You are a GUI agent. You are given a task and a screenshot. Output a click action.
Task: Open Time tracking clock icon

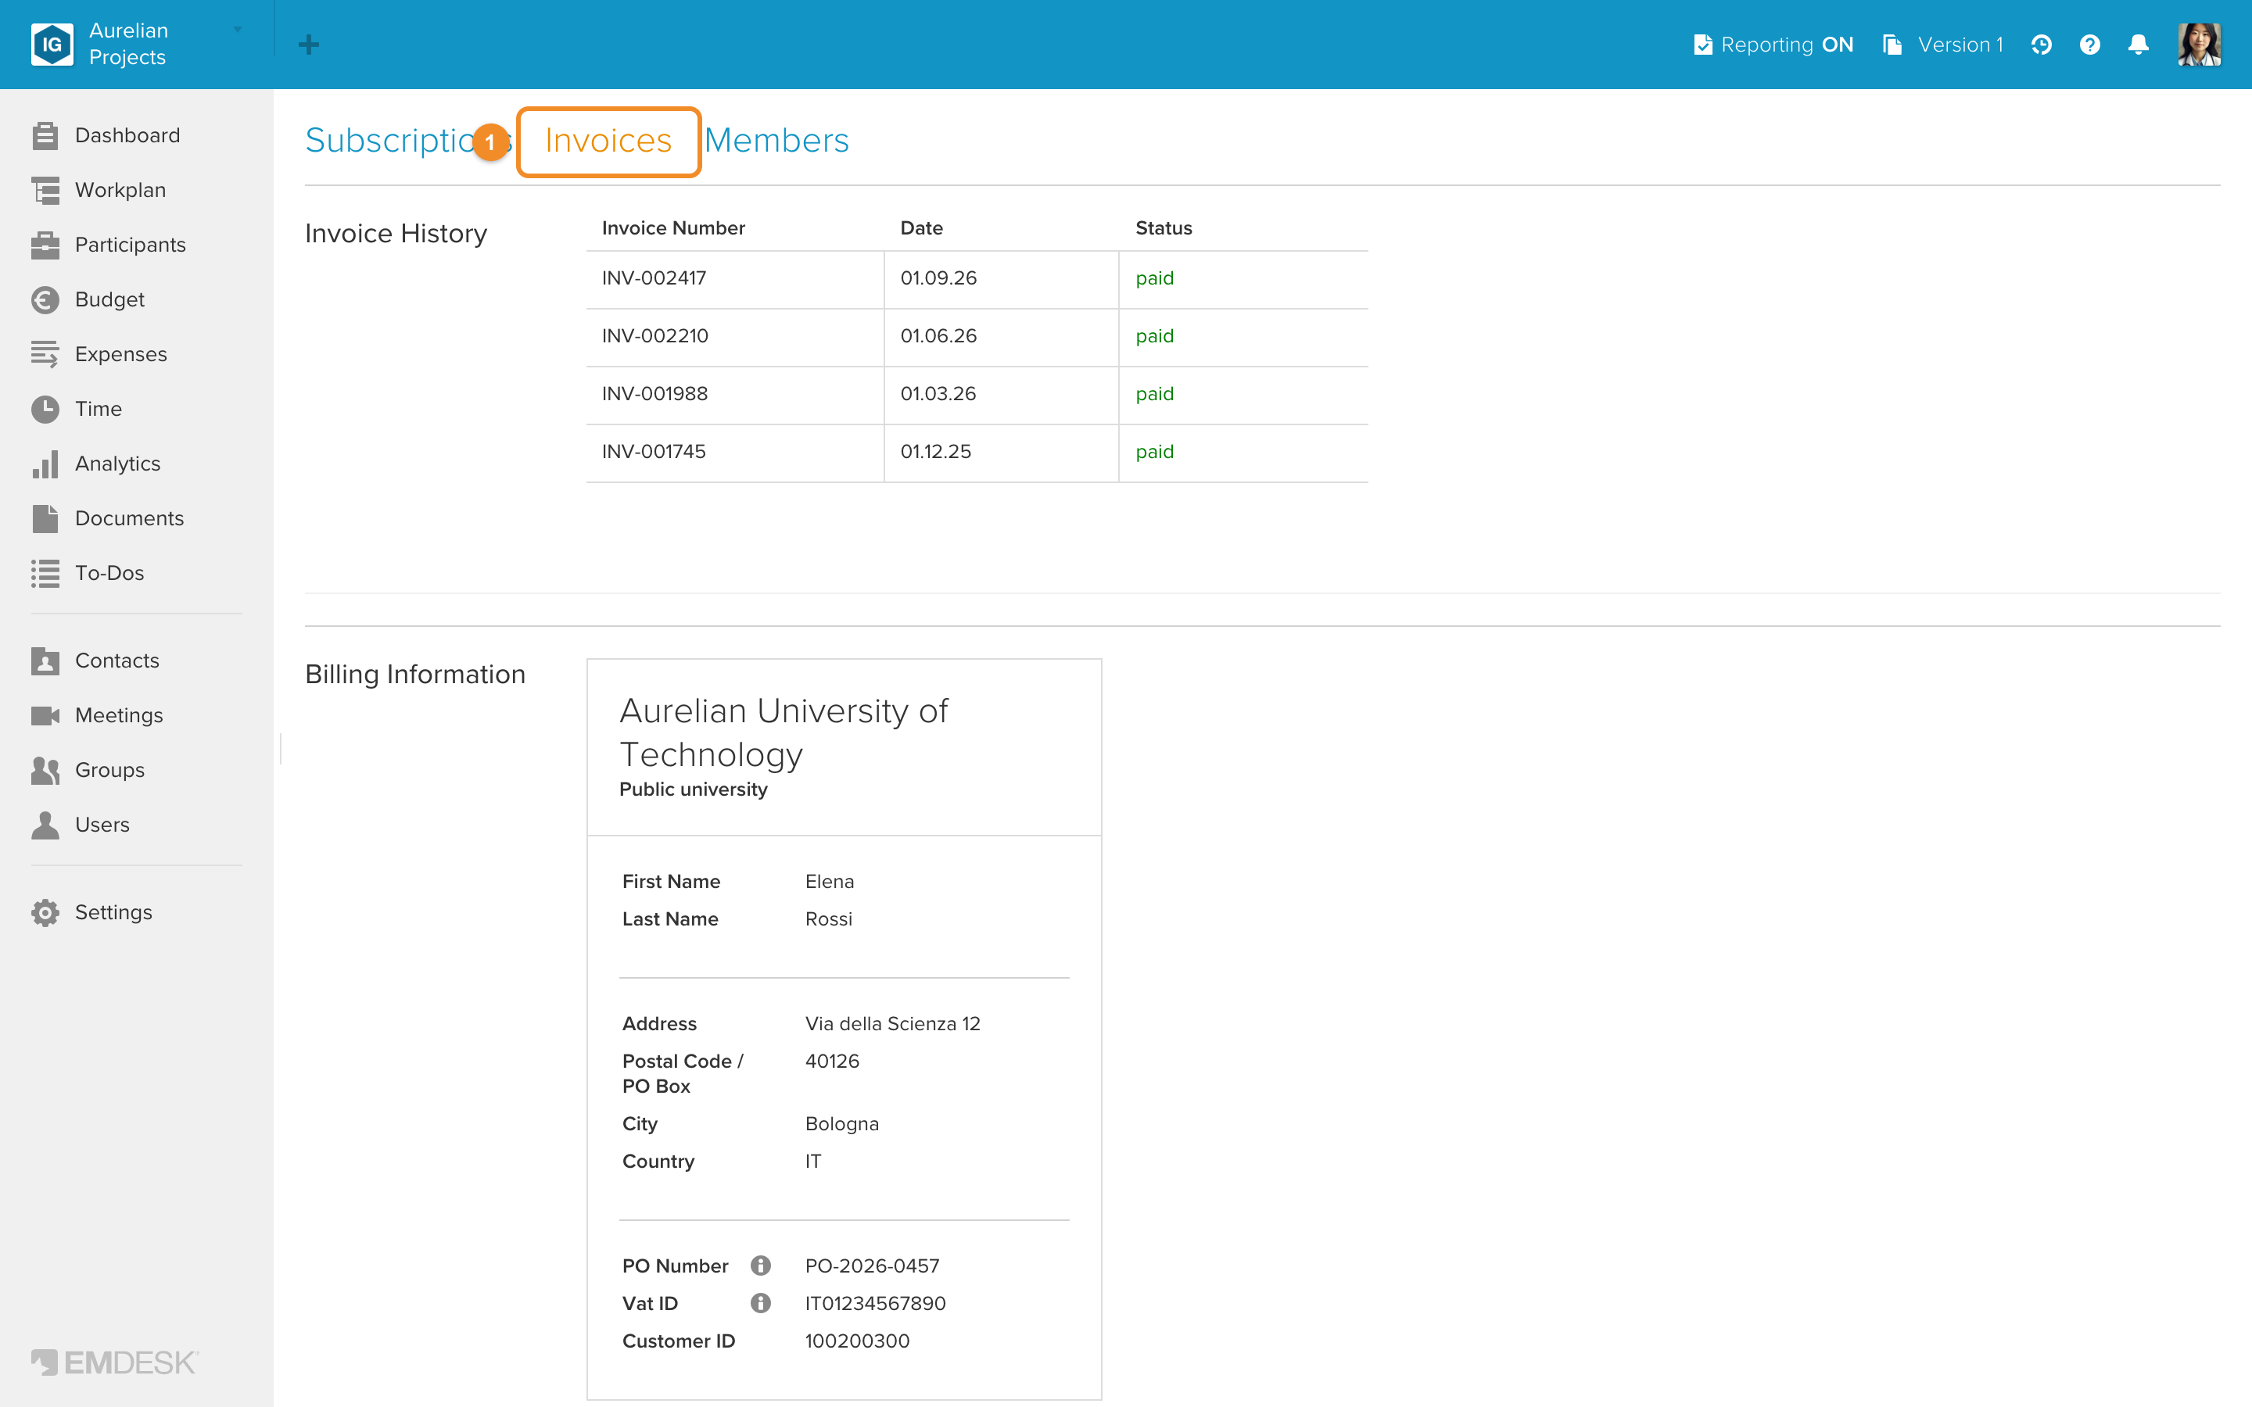(45, 409)
